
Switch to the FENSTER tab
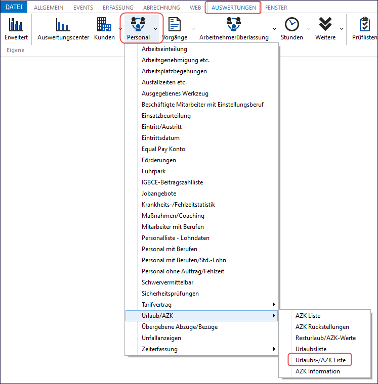click(x=276, y=8)
